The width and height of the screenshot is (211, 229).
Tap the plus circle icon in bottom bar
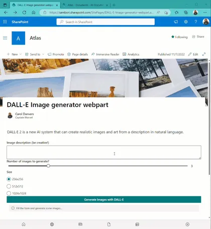[x=187, y=224]
